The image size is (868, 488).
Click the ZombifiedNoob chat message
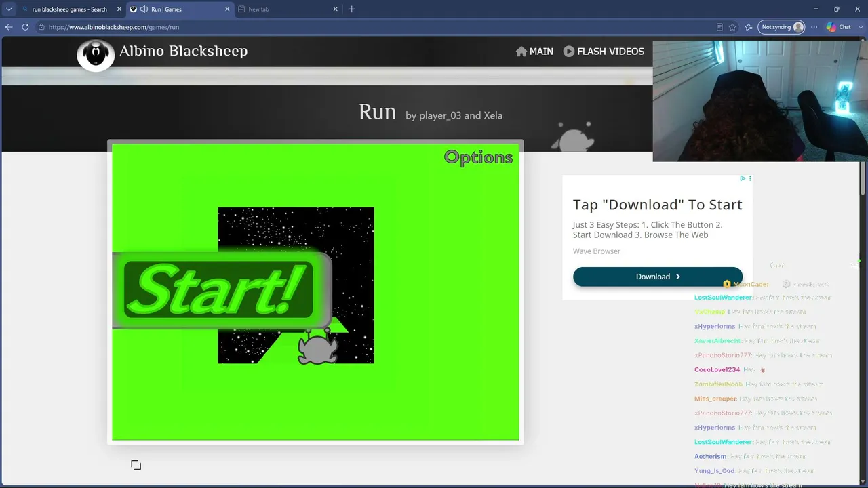(x=759, y=384)
